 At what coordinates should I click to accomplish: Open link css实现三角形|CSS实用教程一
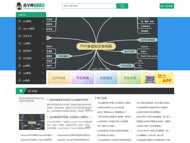pyautogui.click(x=149, y=112)
